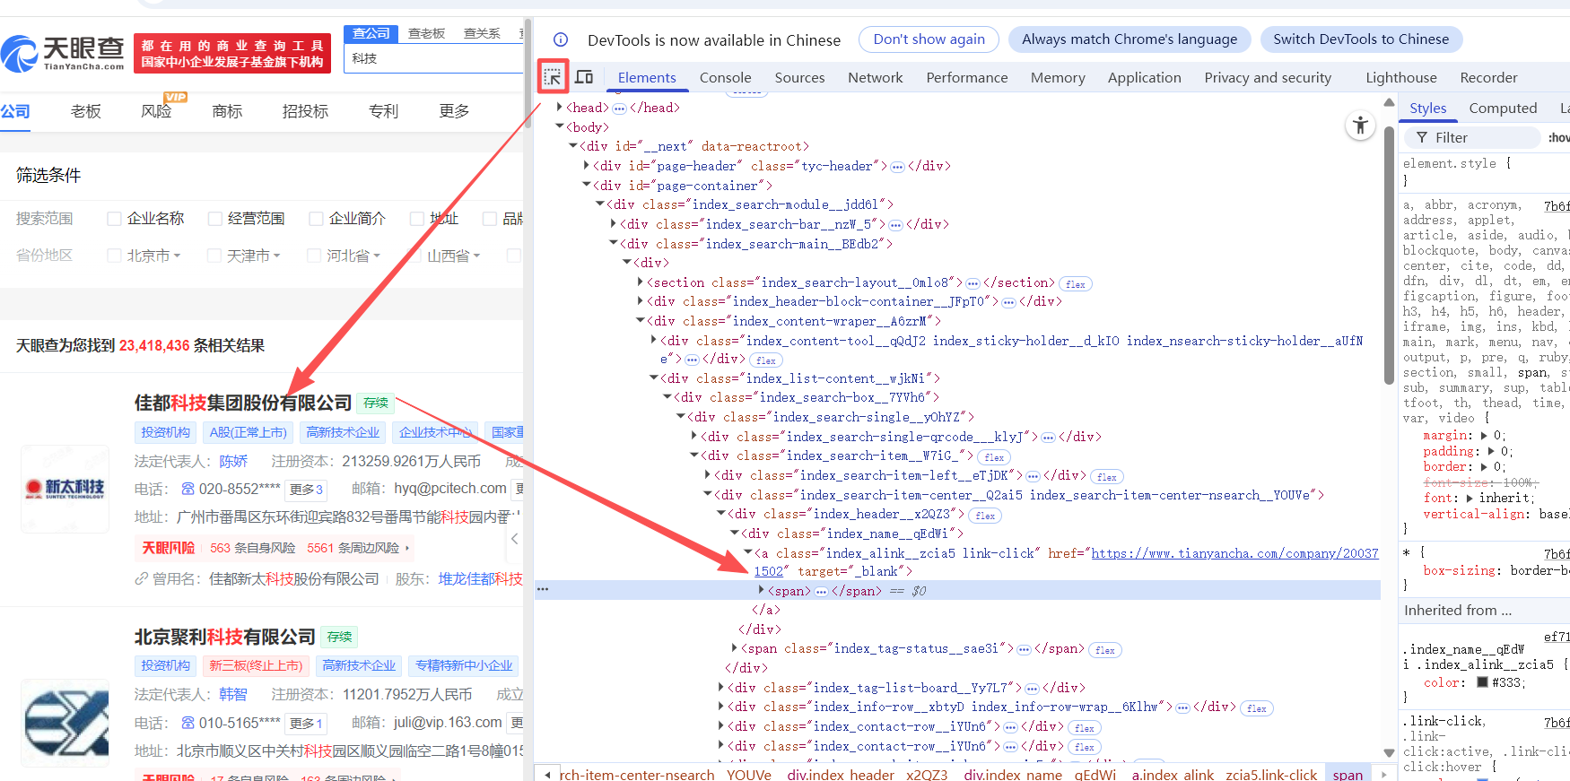
Task: Check the 经营范围 checkbox
Action: pos(214,219)
